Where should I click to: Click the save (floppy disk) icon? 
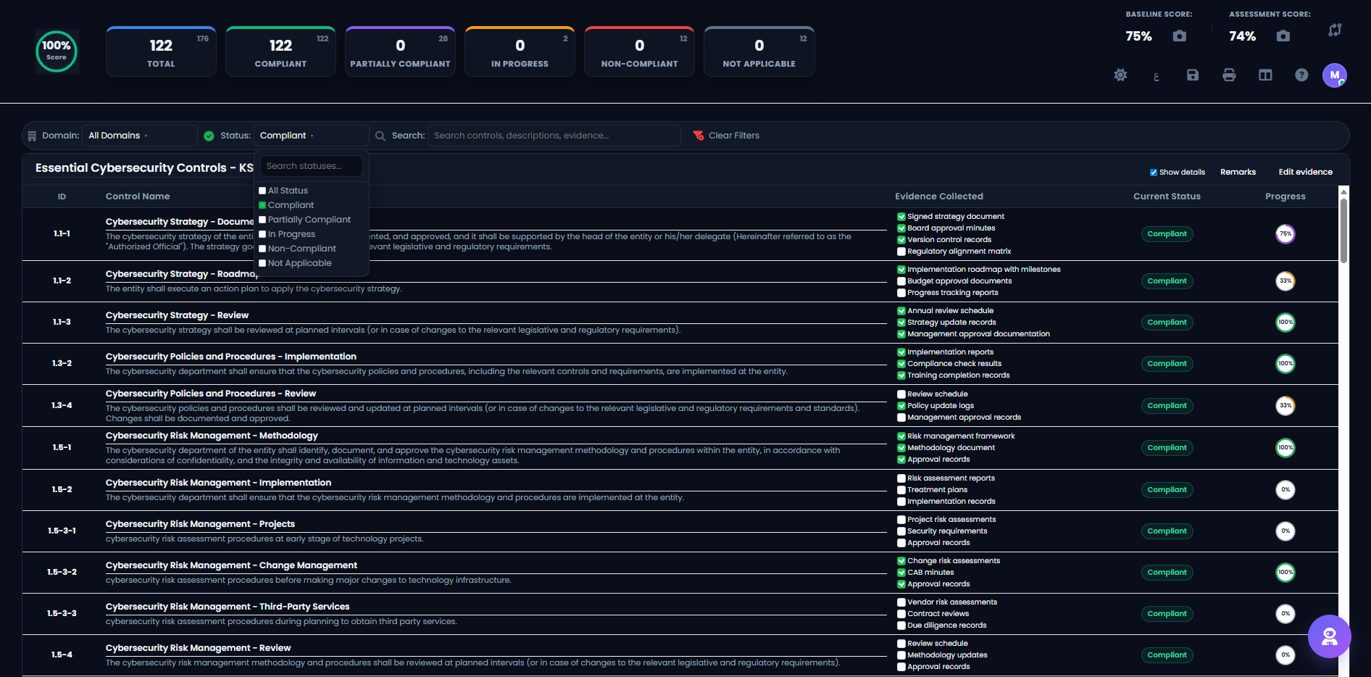click(1193, 75)
